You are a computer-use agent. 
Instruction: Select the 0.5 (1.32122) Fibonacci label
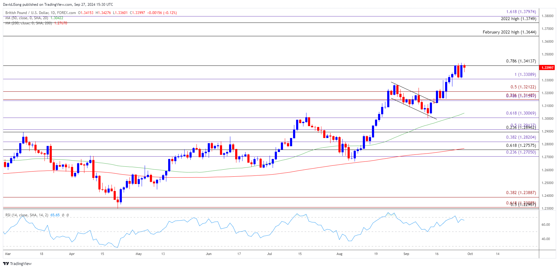point(523,87)
